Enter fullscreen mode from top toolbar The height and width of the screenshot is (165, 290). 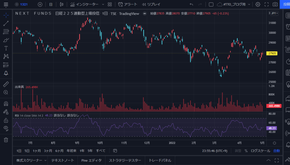click(267, 4)
